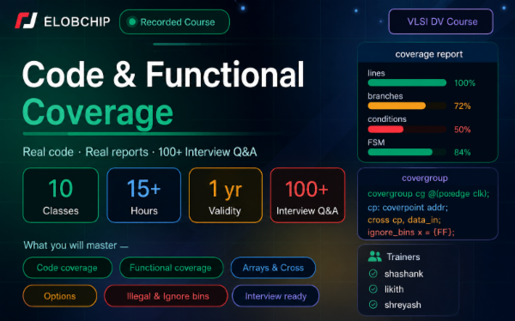This screenshot has height=321, width=515.
Task: Click the 10 Classes card
Action: [x=61, y=196]
